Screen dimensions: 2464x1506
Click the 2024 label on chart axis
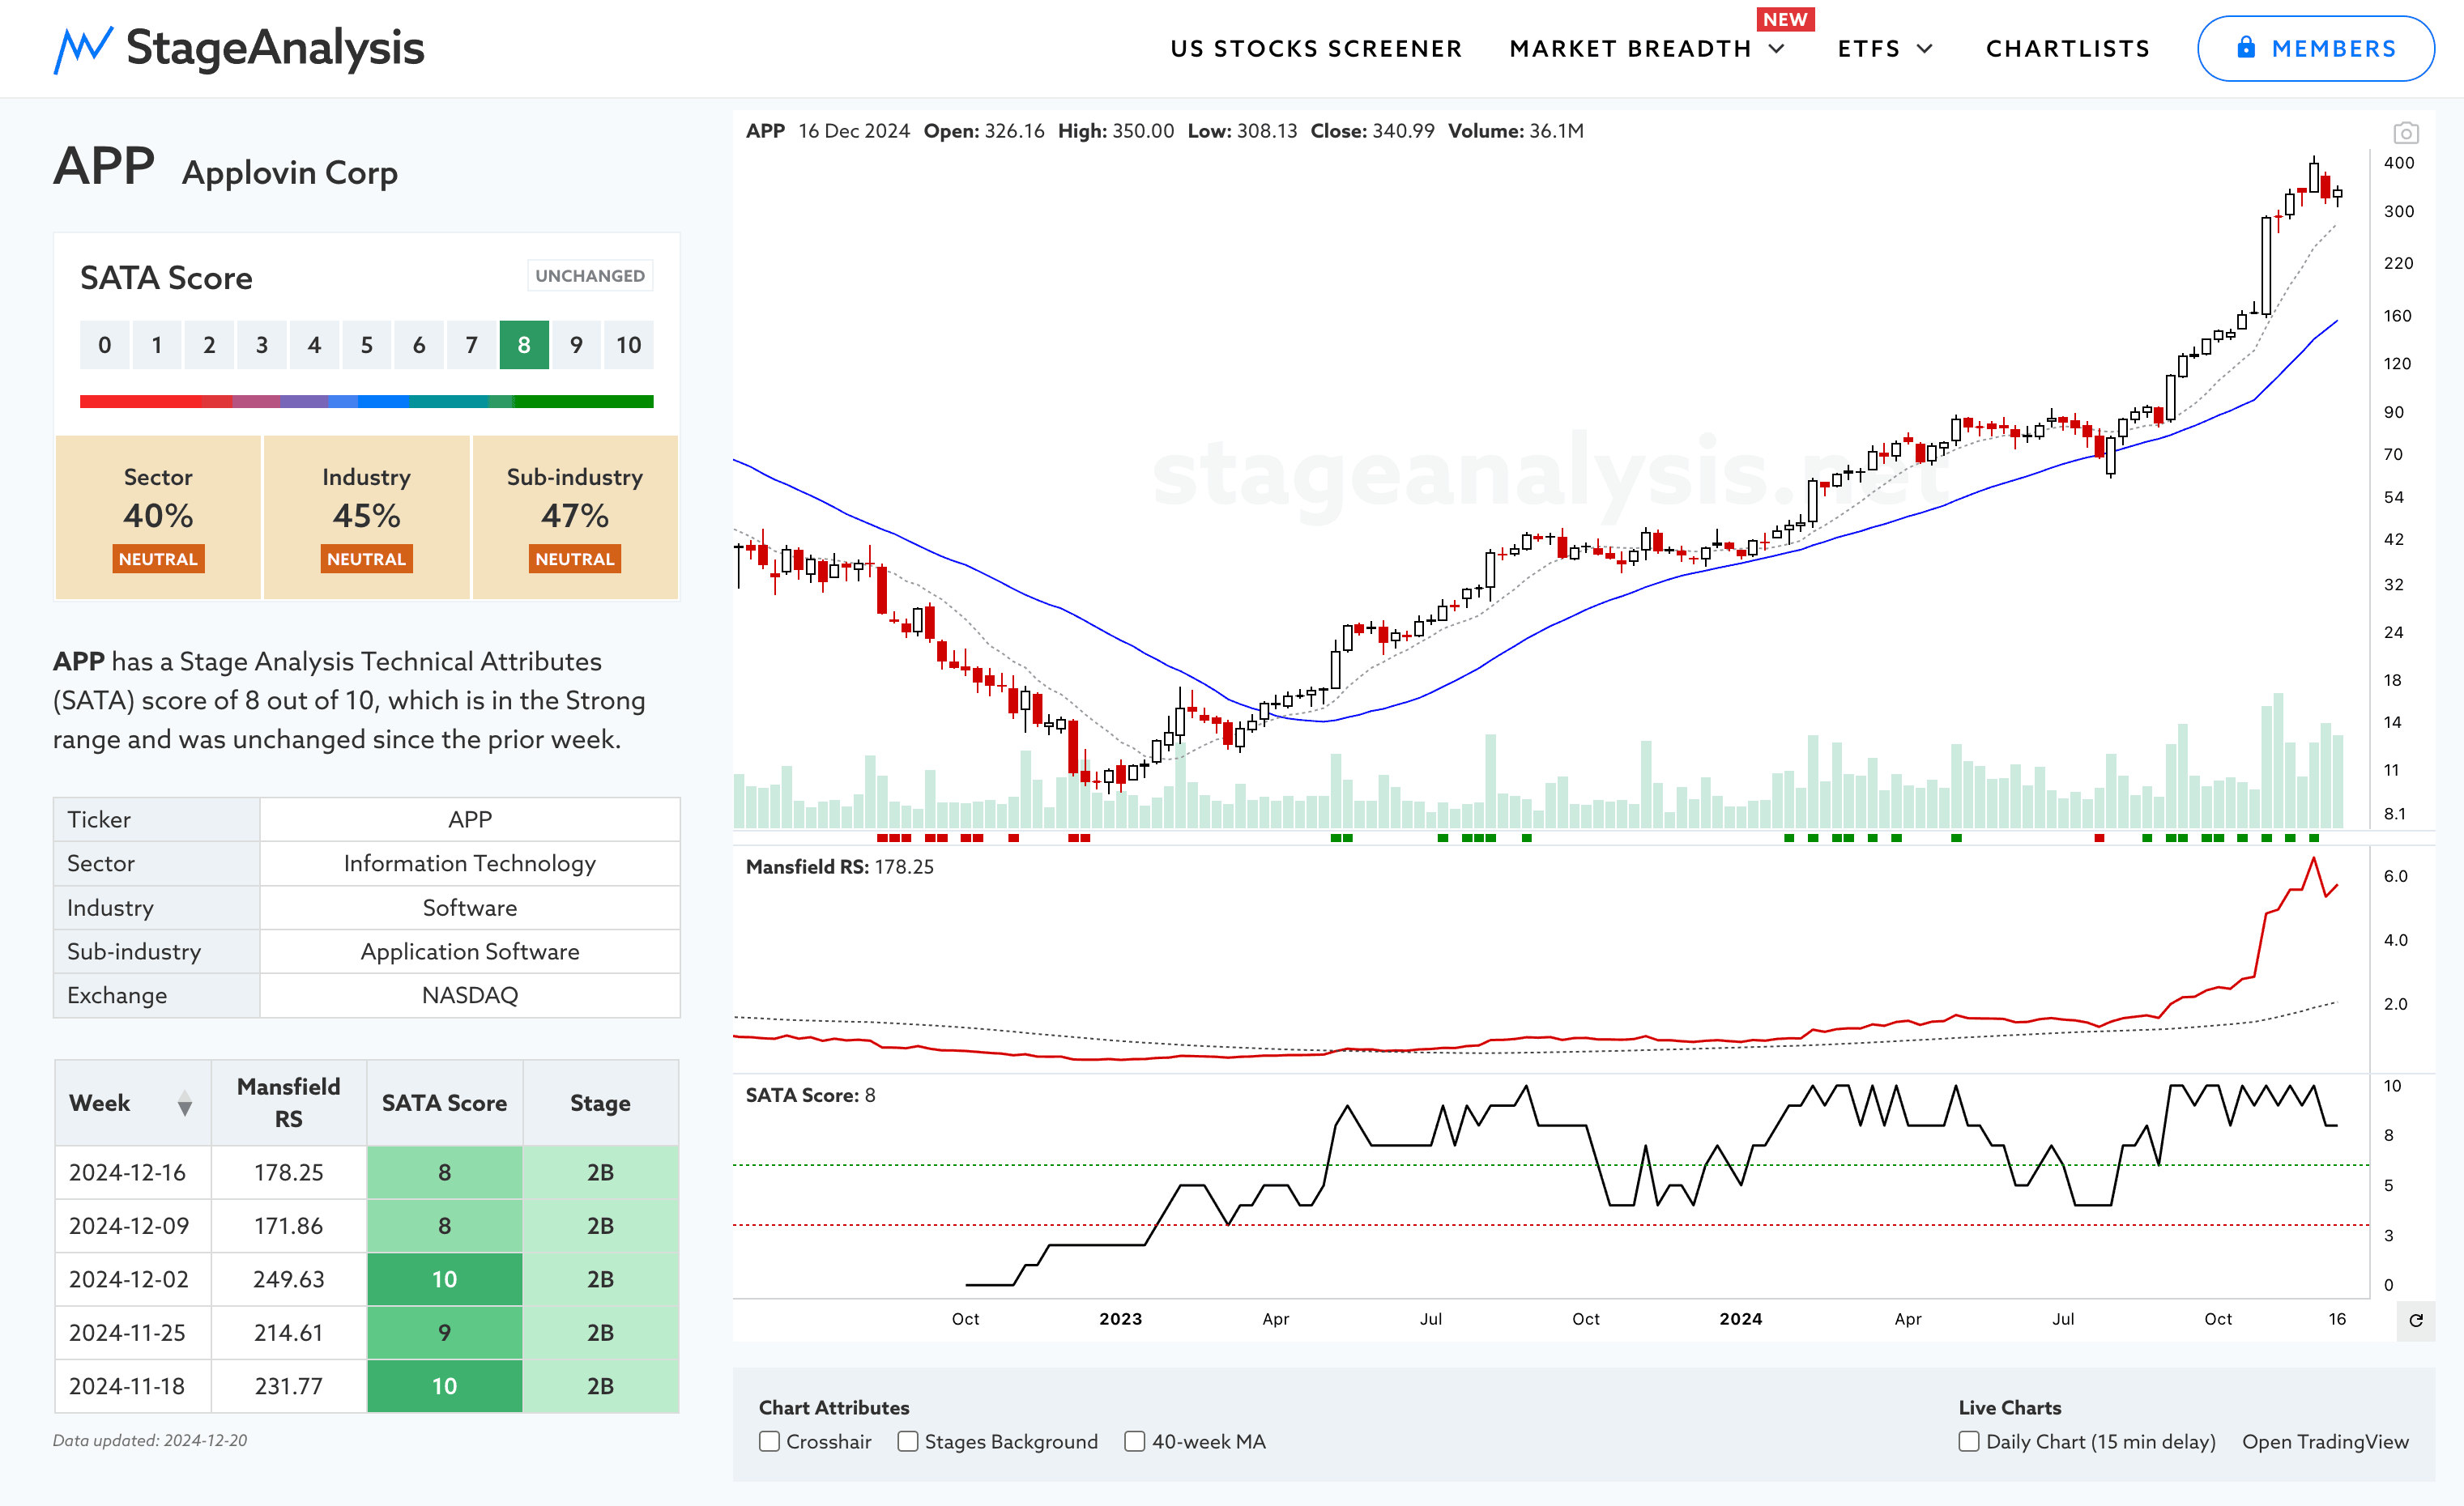point(1740,1319)
